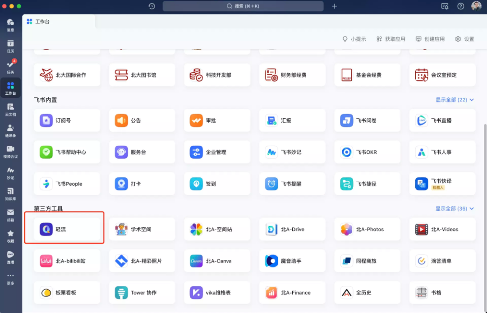Open Tower 协作 app
Screen dimensions: 487x313
tap(142, 293)
